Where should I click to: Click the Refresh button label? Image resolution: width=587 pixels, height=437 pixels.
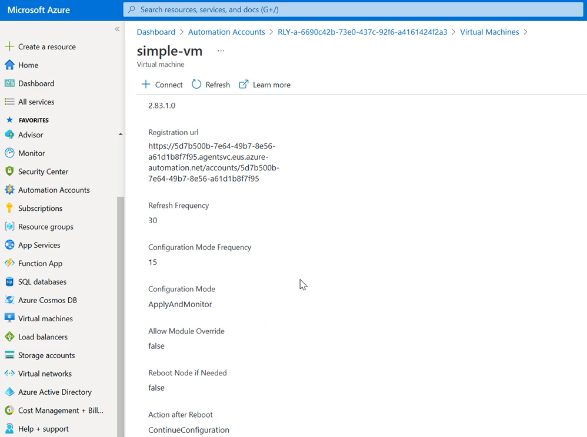coord(218,85)
